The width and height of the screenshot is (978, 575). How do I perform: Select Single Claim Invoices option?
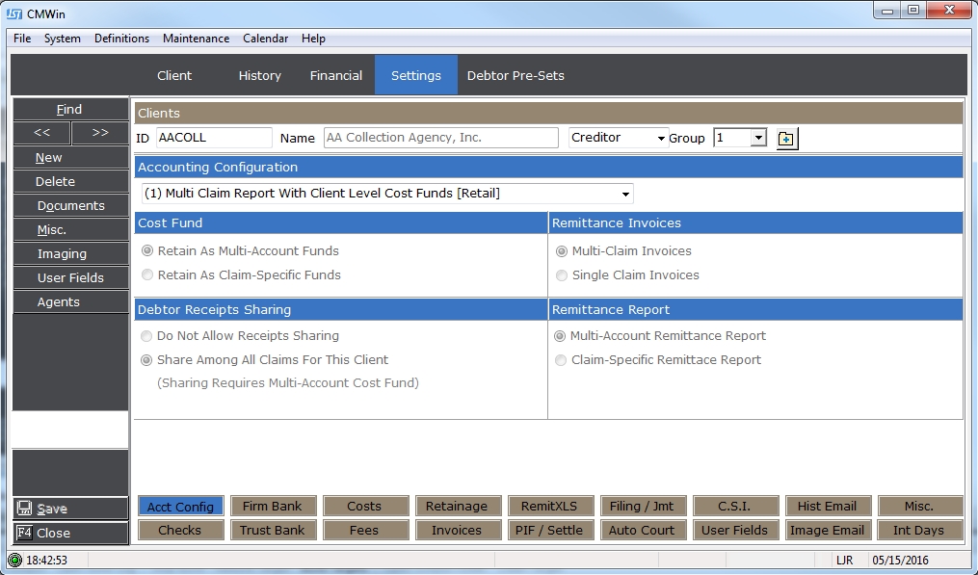[562, 275]
